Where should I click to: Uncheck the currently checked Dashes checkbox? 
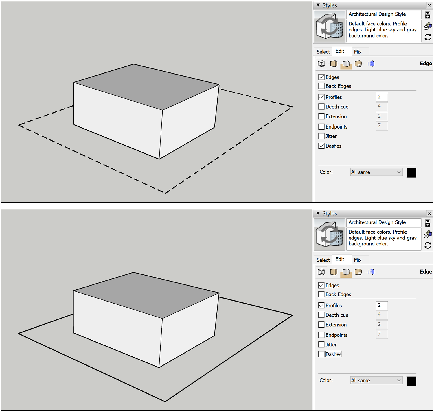[321, 146]
